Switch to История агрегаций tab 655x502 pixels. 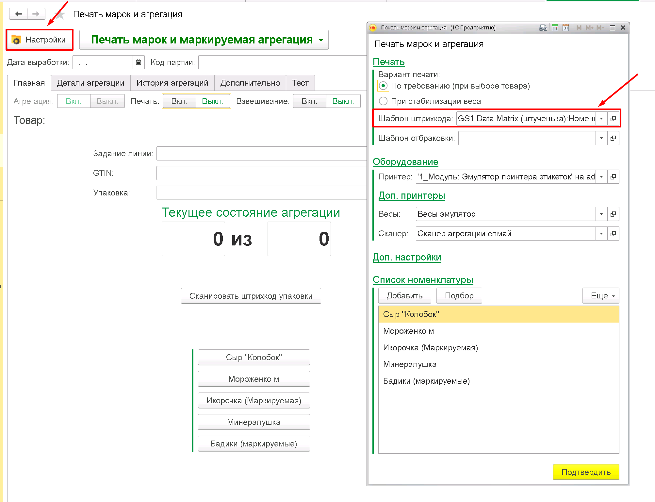(x=172, y=83)
